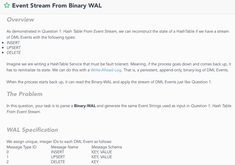235x165 pixels.
Task: Click the UPSERT row in the specification table
Action: [x=58, y=157]
